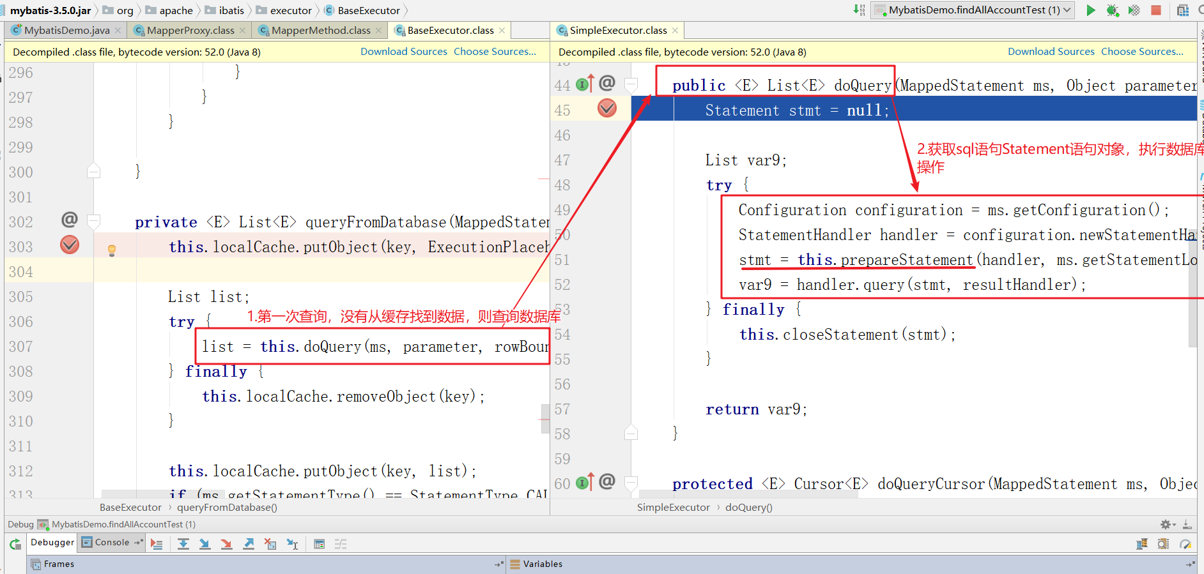Open debug panel settings gear
The image size is (1204, 574).
click(x=1168, y=524)
